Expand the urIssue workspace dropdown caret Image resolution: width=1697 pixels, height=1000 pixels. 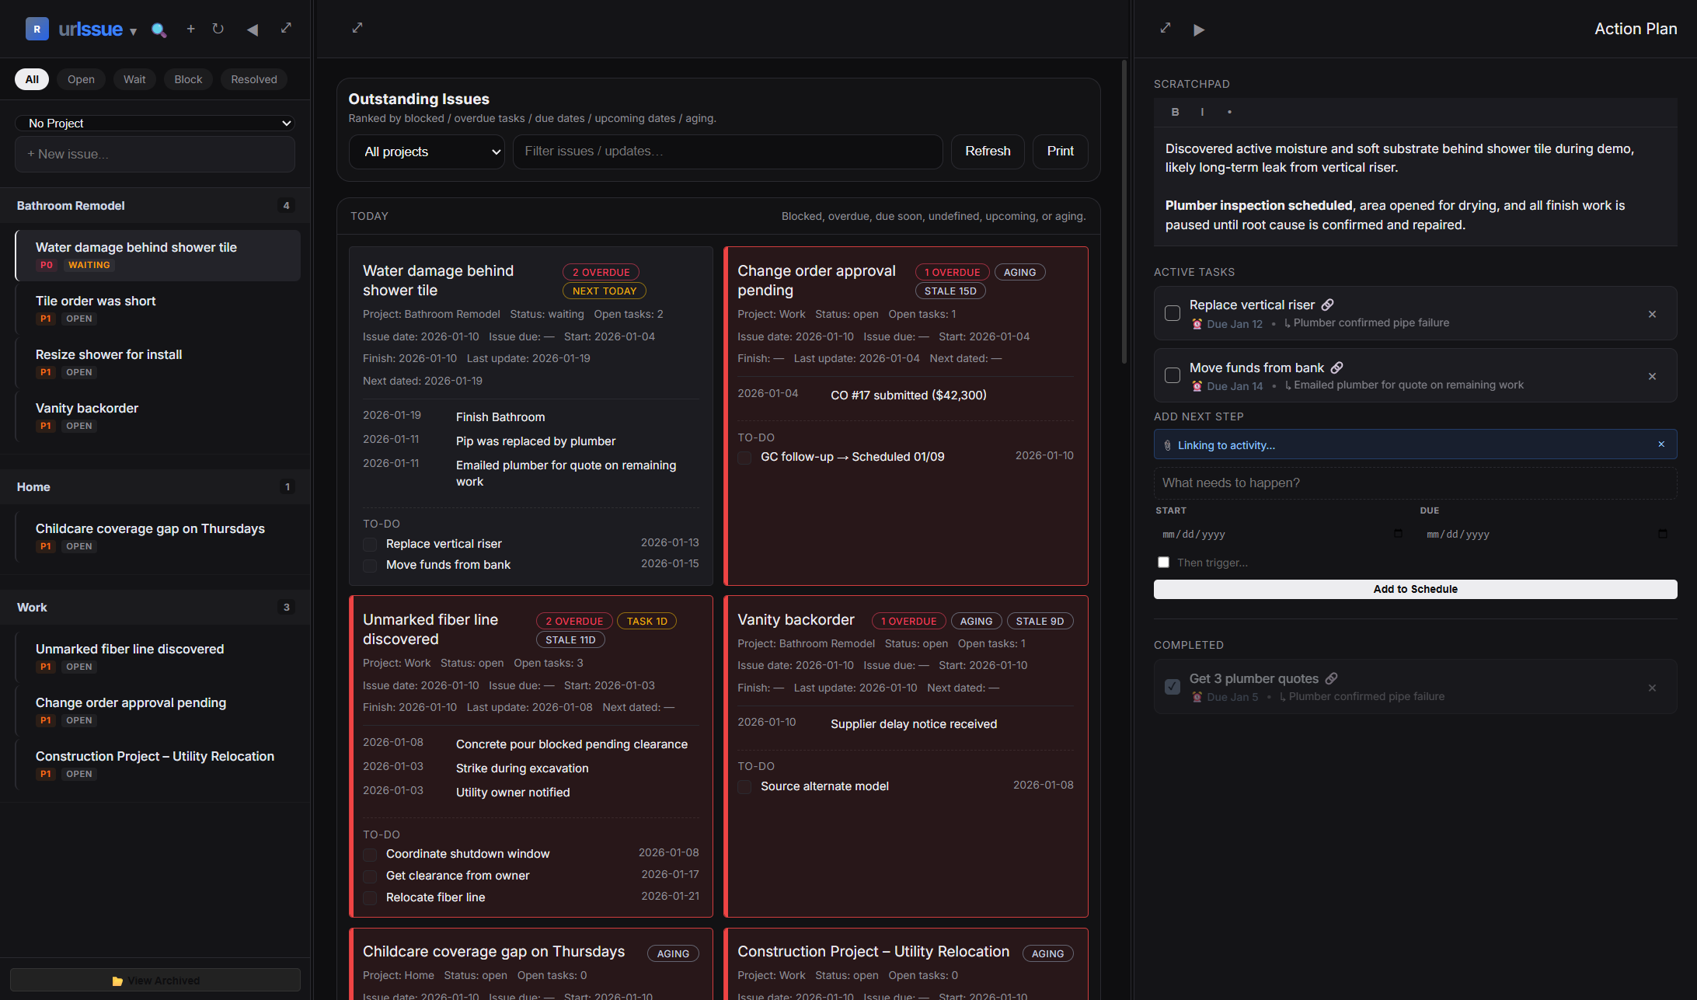[x=133, y=33]
